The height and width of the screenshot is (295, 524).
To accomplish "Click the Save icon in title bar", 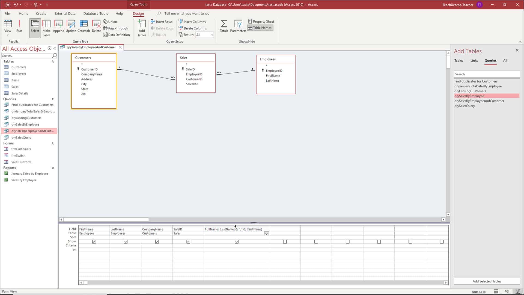I will pos(8,5).
